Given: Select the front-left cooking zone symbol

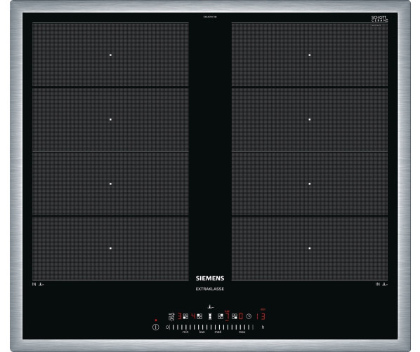Looking at the screenshot, I should click(x=185, y=316).
